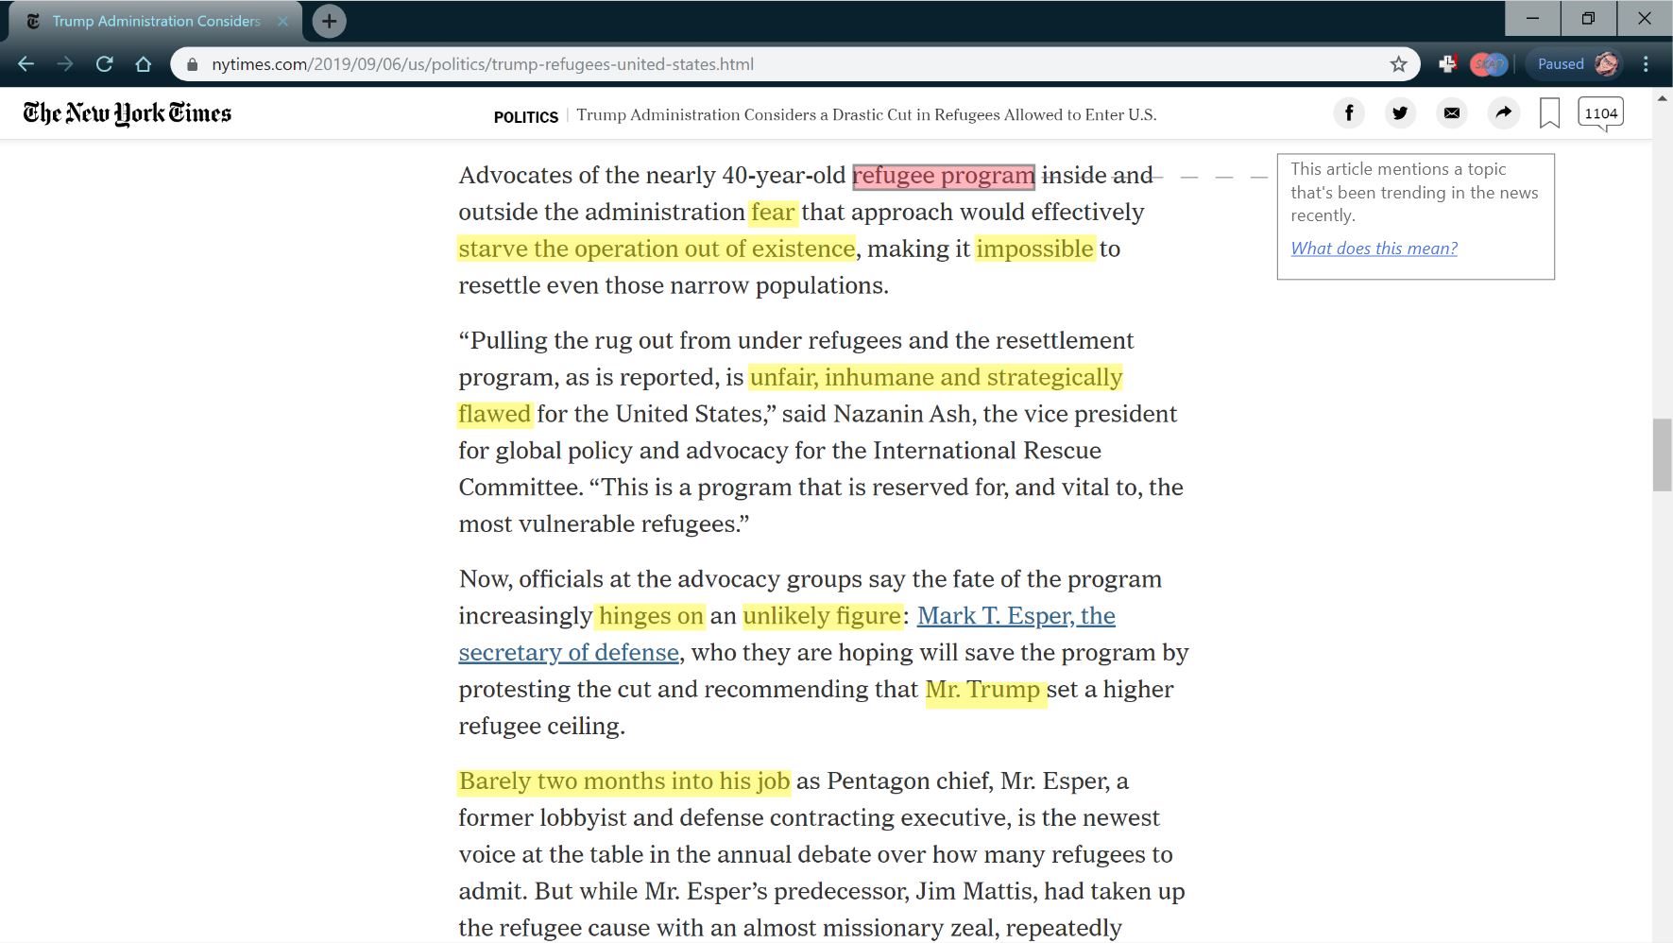This screenshot has width=1673, height=943.
Task: Open the browser home page
Action: point(144,64)
